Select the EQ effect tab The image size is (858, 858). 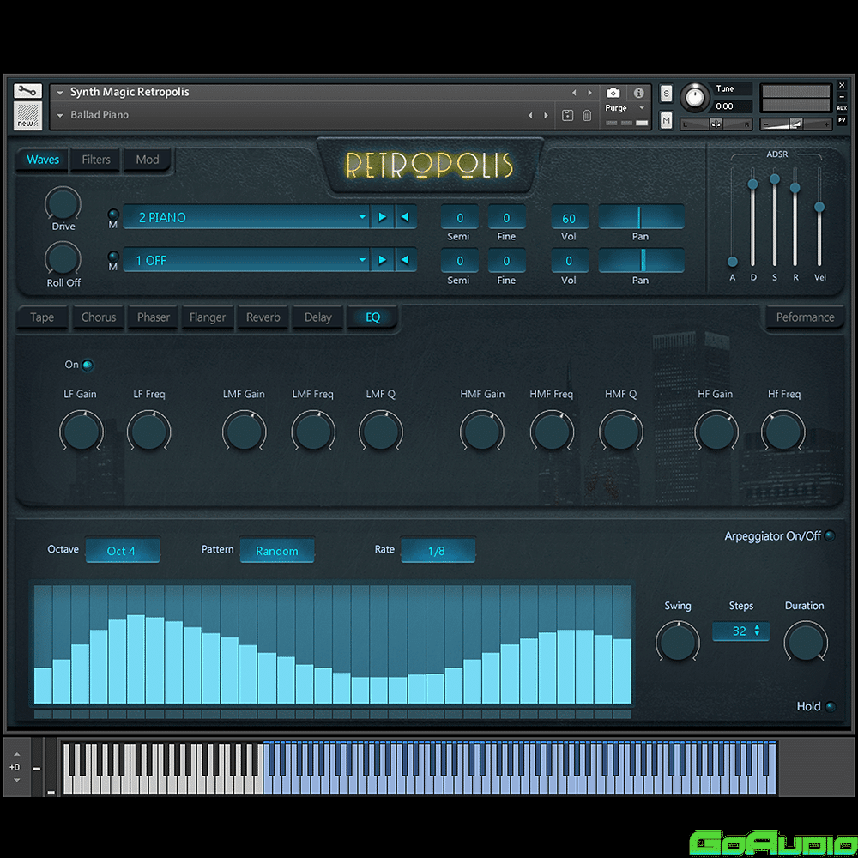(372, 317)
